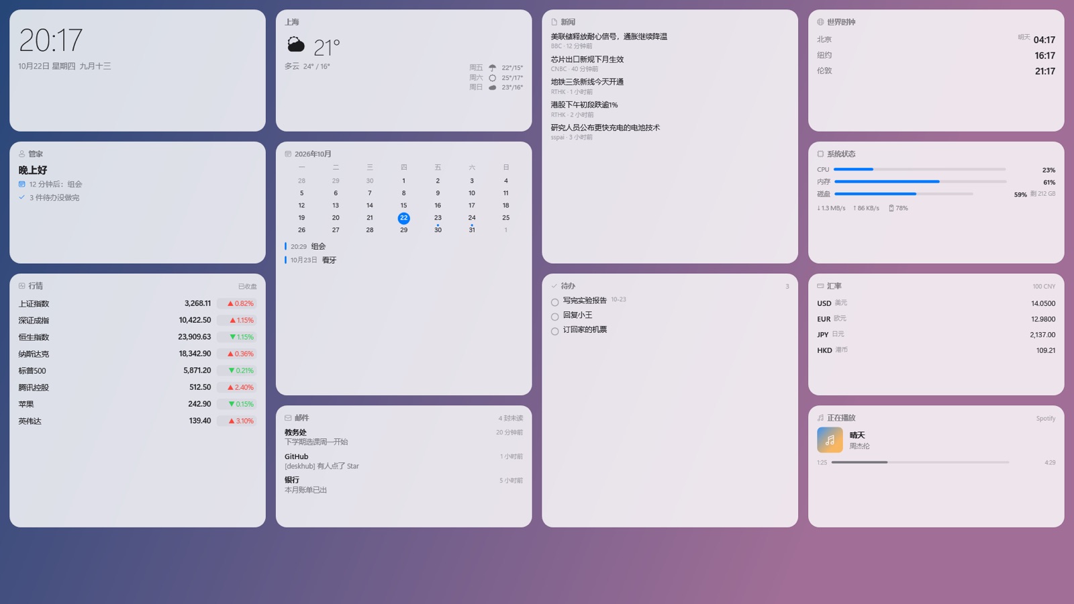Click the calendar icon beside 12 分钟后：组会

[x=21, y=184]
